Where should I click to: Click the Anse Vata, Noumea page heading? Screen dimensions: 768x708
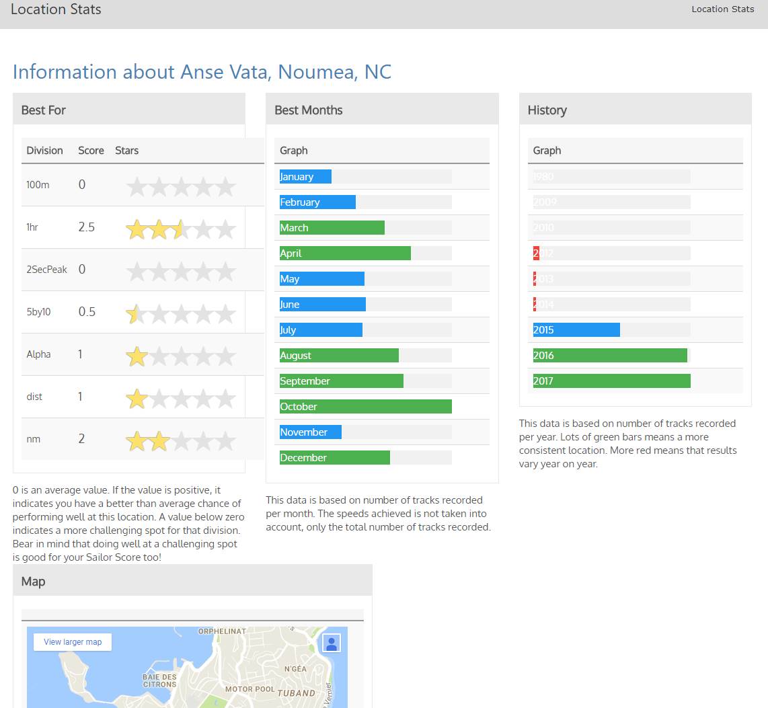tap(202, 72)
